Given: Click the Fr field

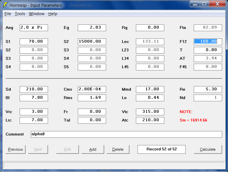Looking at the screenshot, I should point(92,112).
